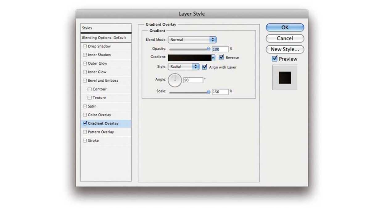370x208 pixels.
Task: Open the Blend Mode dropdown
Action: pyautogui.click(x=192, y=39)
